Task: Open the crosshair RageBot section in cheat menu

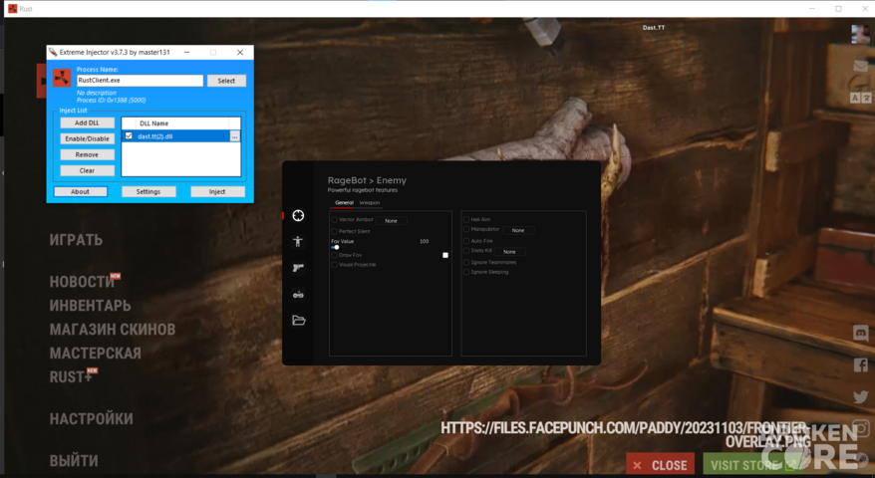Action: 298,216
